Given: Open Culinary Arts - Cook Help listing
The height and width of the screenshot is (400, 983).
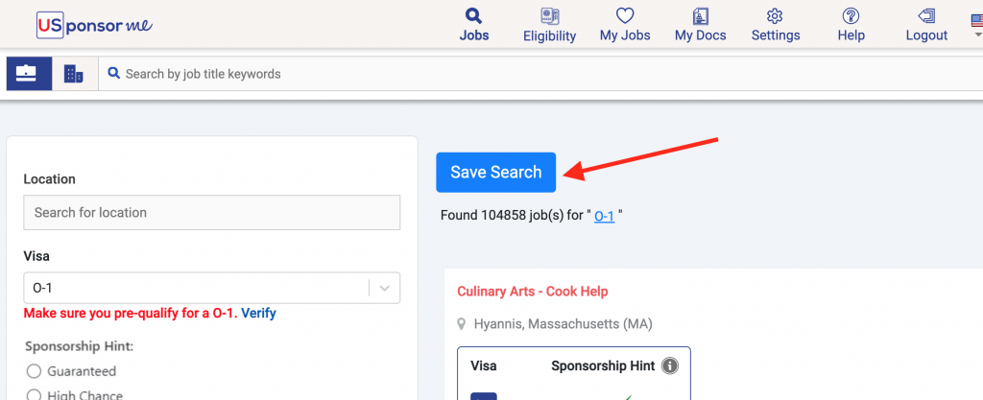Looking at the screenshot, I should click(532, 291).
